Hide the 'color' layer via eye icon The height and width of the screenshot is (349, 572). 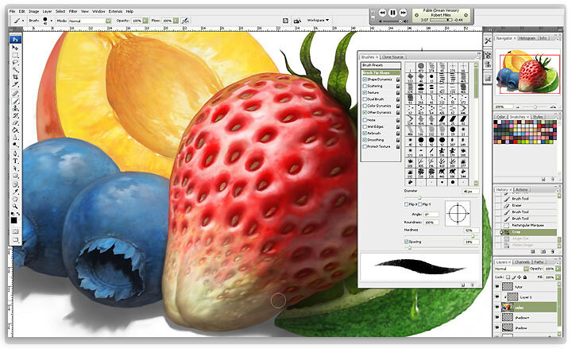coord(497,308)
